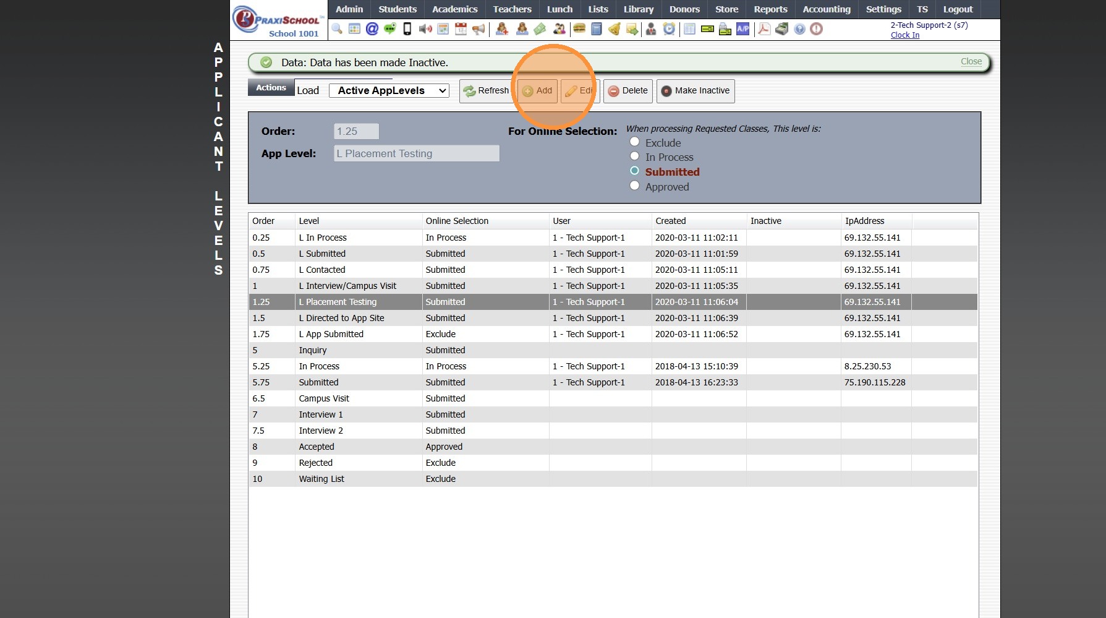
Task: Click the blue help question icon
Action: pyautogui.click(x=799, y=29)
